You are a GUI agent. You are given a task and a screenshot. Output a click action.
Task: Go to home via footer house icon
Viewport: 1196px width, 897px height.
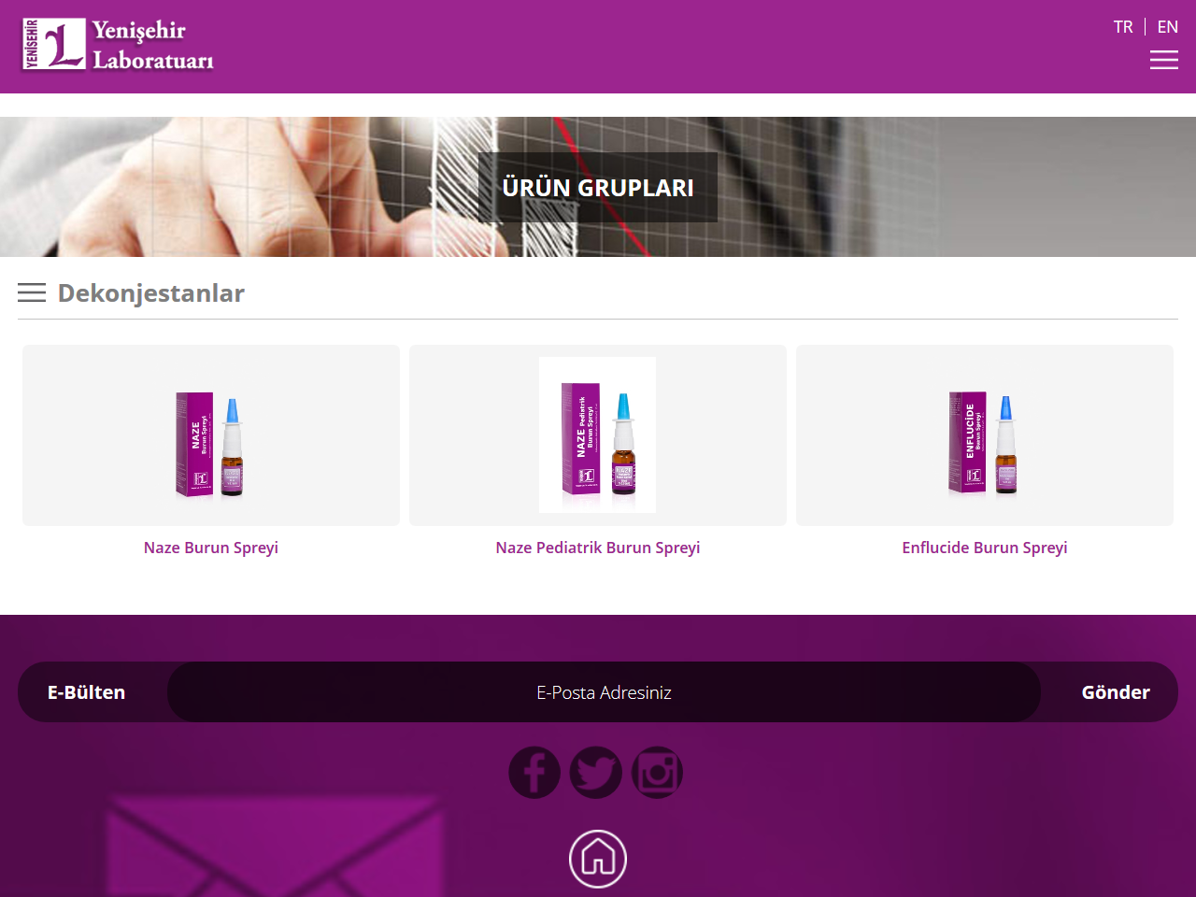pos(598,859)
